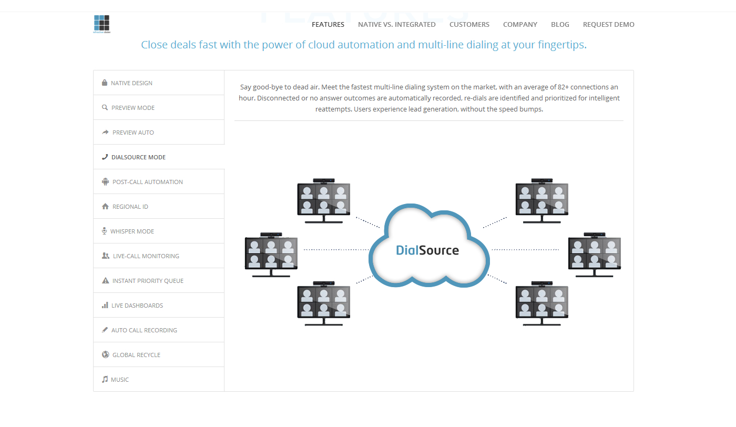Click the lock icon beside Native Design
The width and height of the screenshot is (736, 427).
105,83
